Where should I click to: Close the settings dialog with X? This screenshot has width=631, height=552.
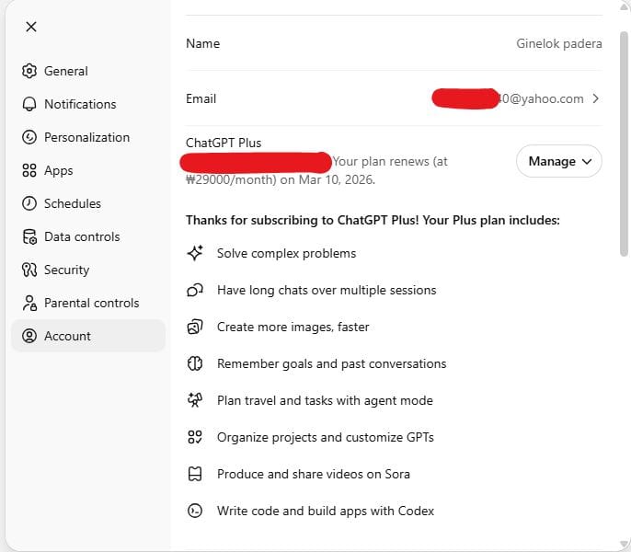[31, 27]
